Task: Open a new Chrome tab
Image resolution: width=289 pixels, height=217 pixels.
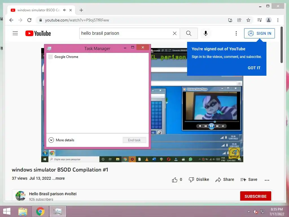Action: coord(81,10)
